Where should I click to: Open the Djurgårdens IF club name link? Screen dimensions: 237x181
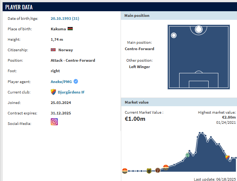(71, 92)
